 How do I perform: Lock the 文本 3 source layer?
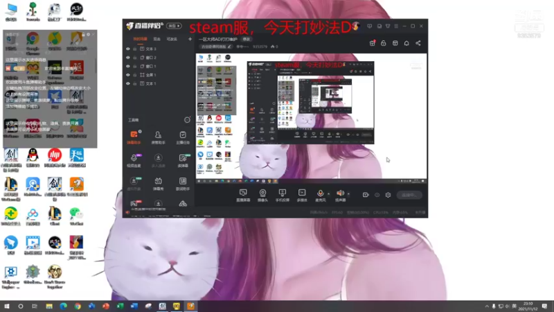(134, 49)
